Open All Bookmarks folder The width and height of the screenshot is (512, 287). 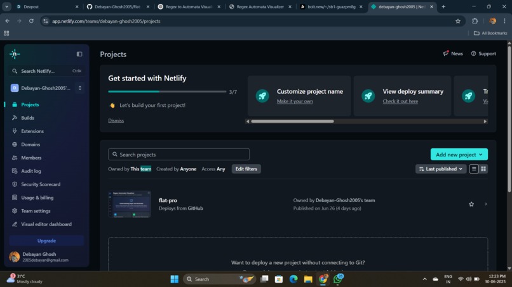(x=490, y=33)
